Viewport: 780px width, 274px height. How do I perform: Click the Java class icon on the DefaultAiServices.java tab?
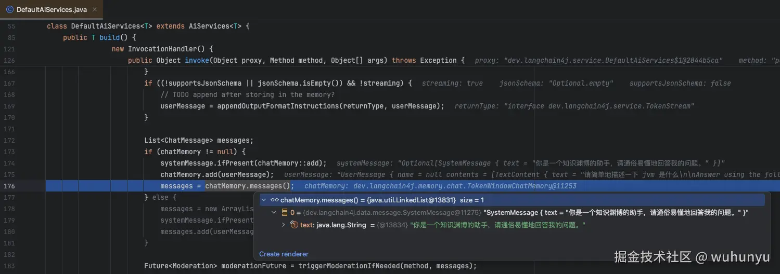tap(9, 9)
